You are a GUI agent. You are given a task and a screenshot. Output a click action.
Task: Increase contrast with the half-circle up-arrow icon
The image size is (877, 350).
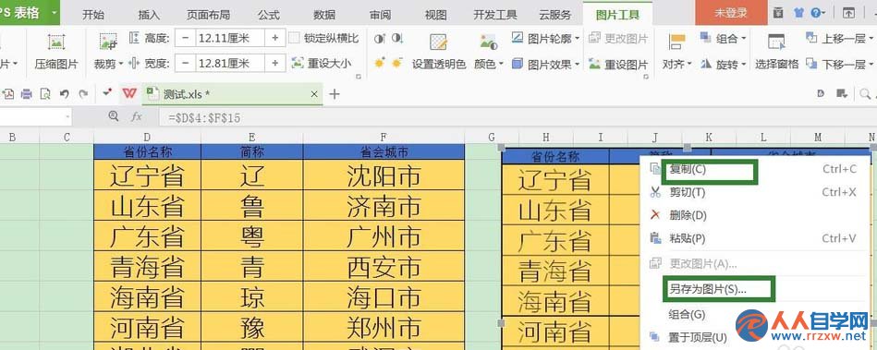click(380, 38)
